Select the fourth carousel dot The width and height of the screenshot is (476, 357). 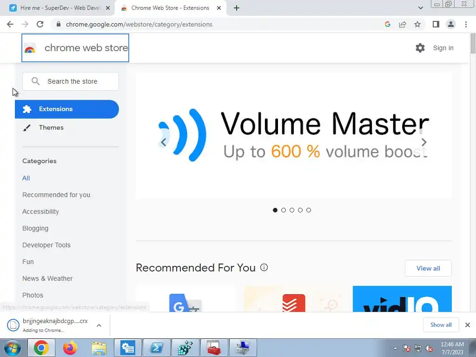(x=300, y=210)
